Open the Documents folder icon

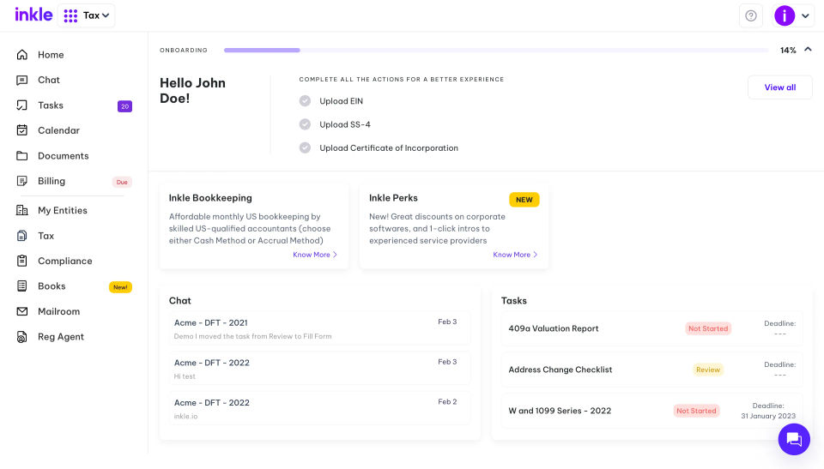22,155
